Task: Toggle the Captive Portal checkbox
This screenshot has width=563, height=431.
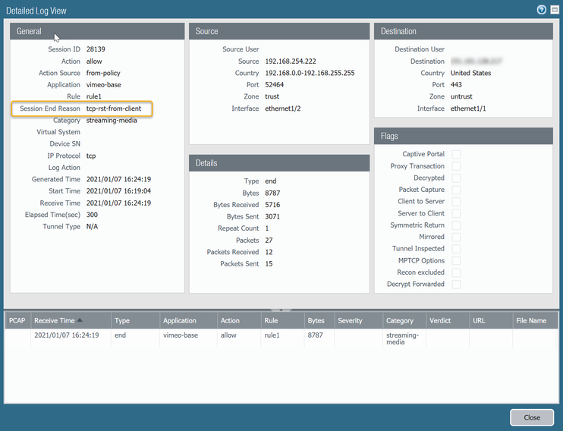Action: click(456, 154)
